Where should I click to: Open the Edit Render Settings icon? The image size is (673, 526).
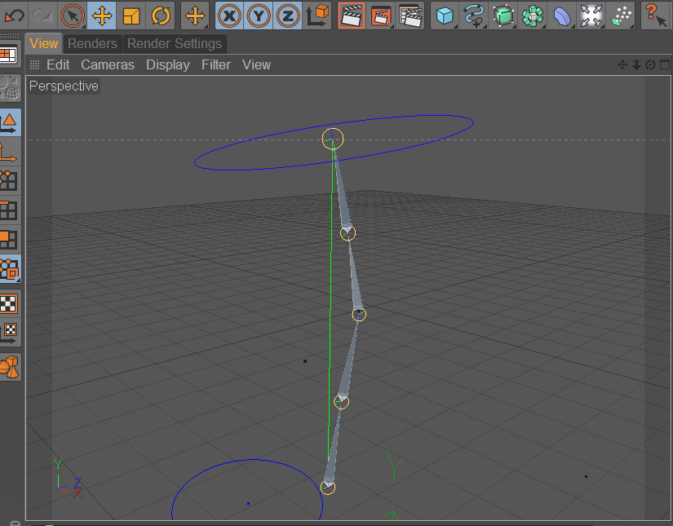410,15
